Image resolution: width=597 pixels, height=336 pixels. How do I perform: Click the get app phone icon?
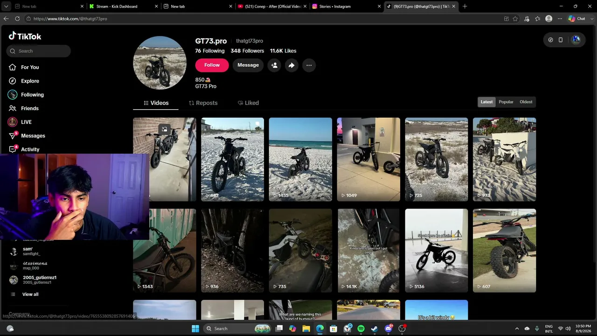click(561, 40)
